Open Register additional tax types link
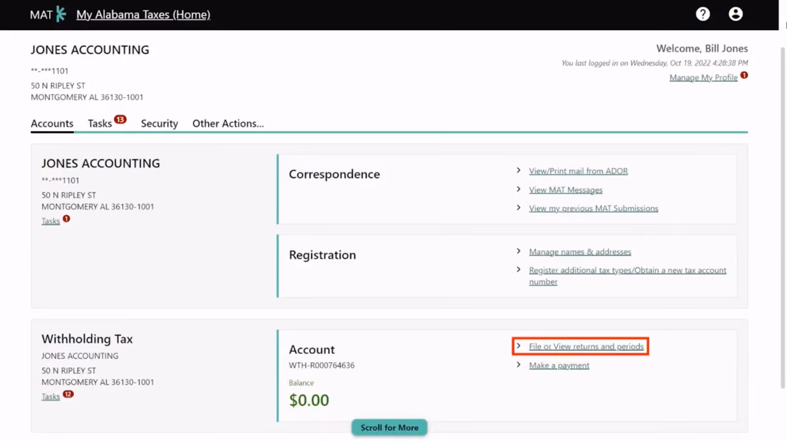 pyautogui.click(x=628, y=276)
